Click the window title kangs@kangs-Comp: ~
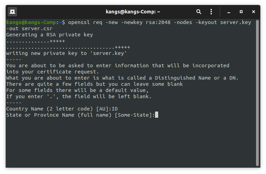266x174 pixels. [x=133, y=12]
